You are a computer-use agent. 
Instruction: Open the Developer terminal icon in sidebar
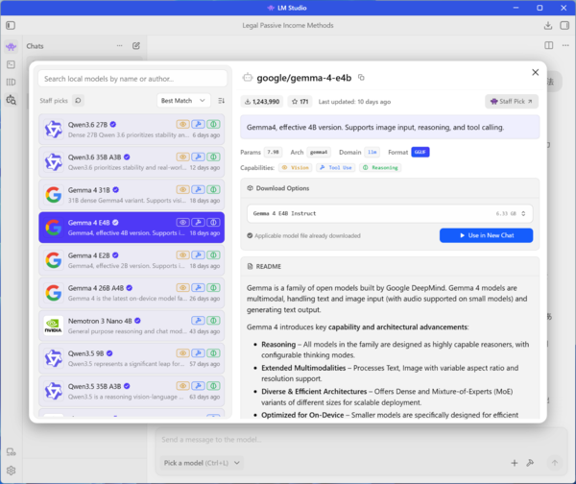11,64
